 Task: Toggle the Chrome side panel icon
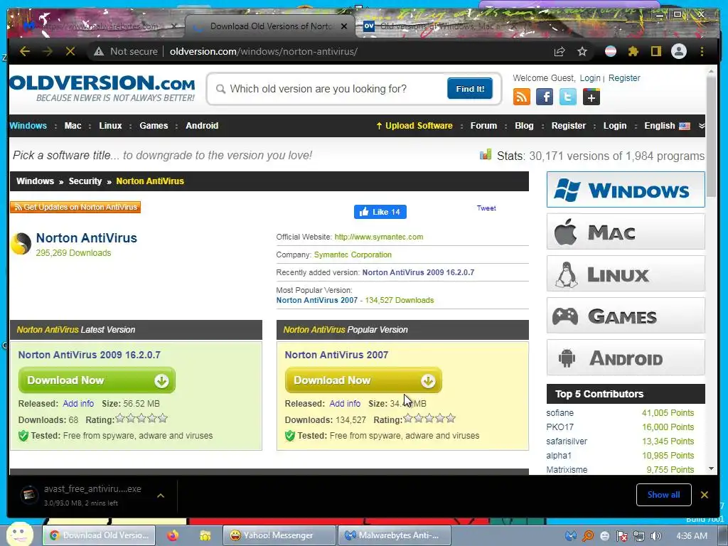tap(655, 51)
